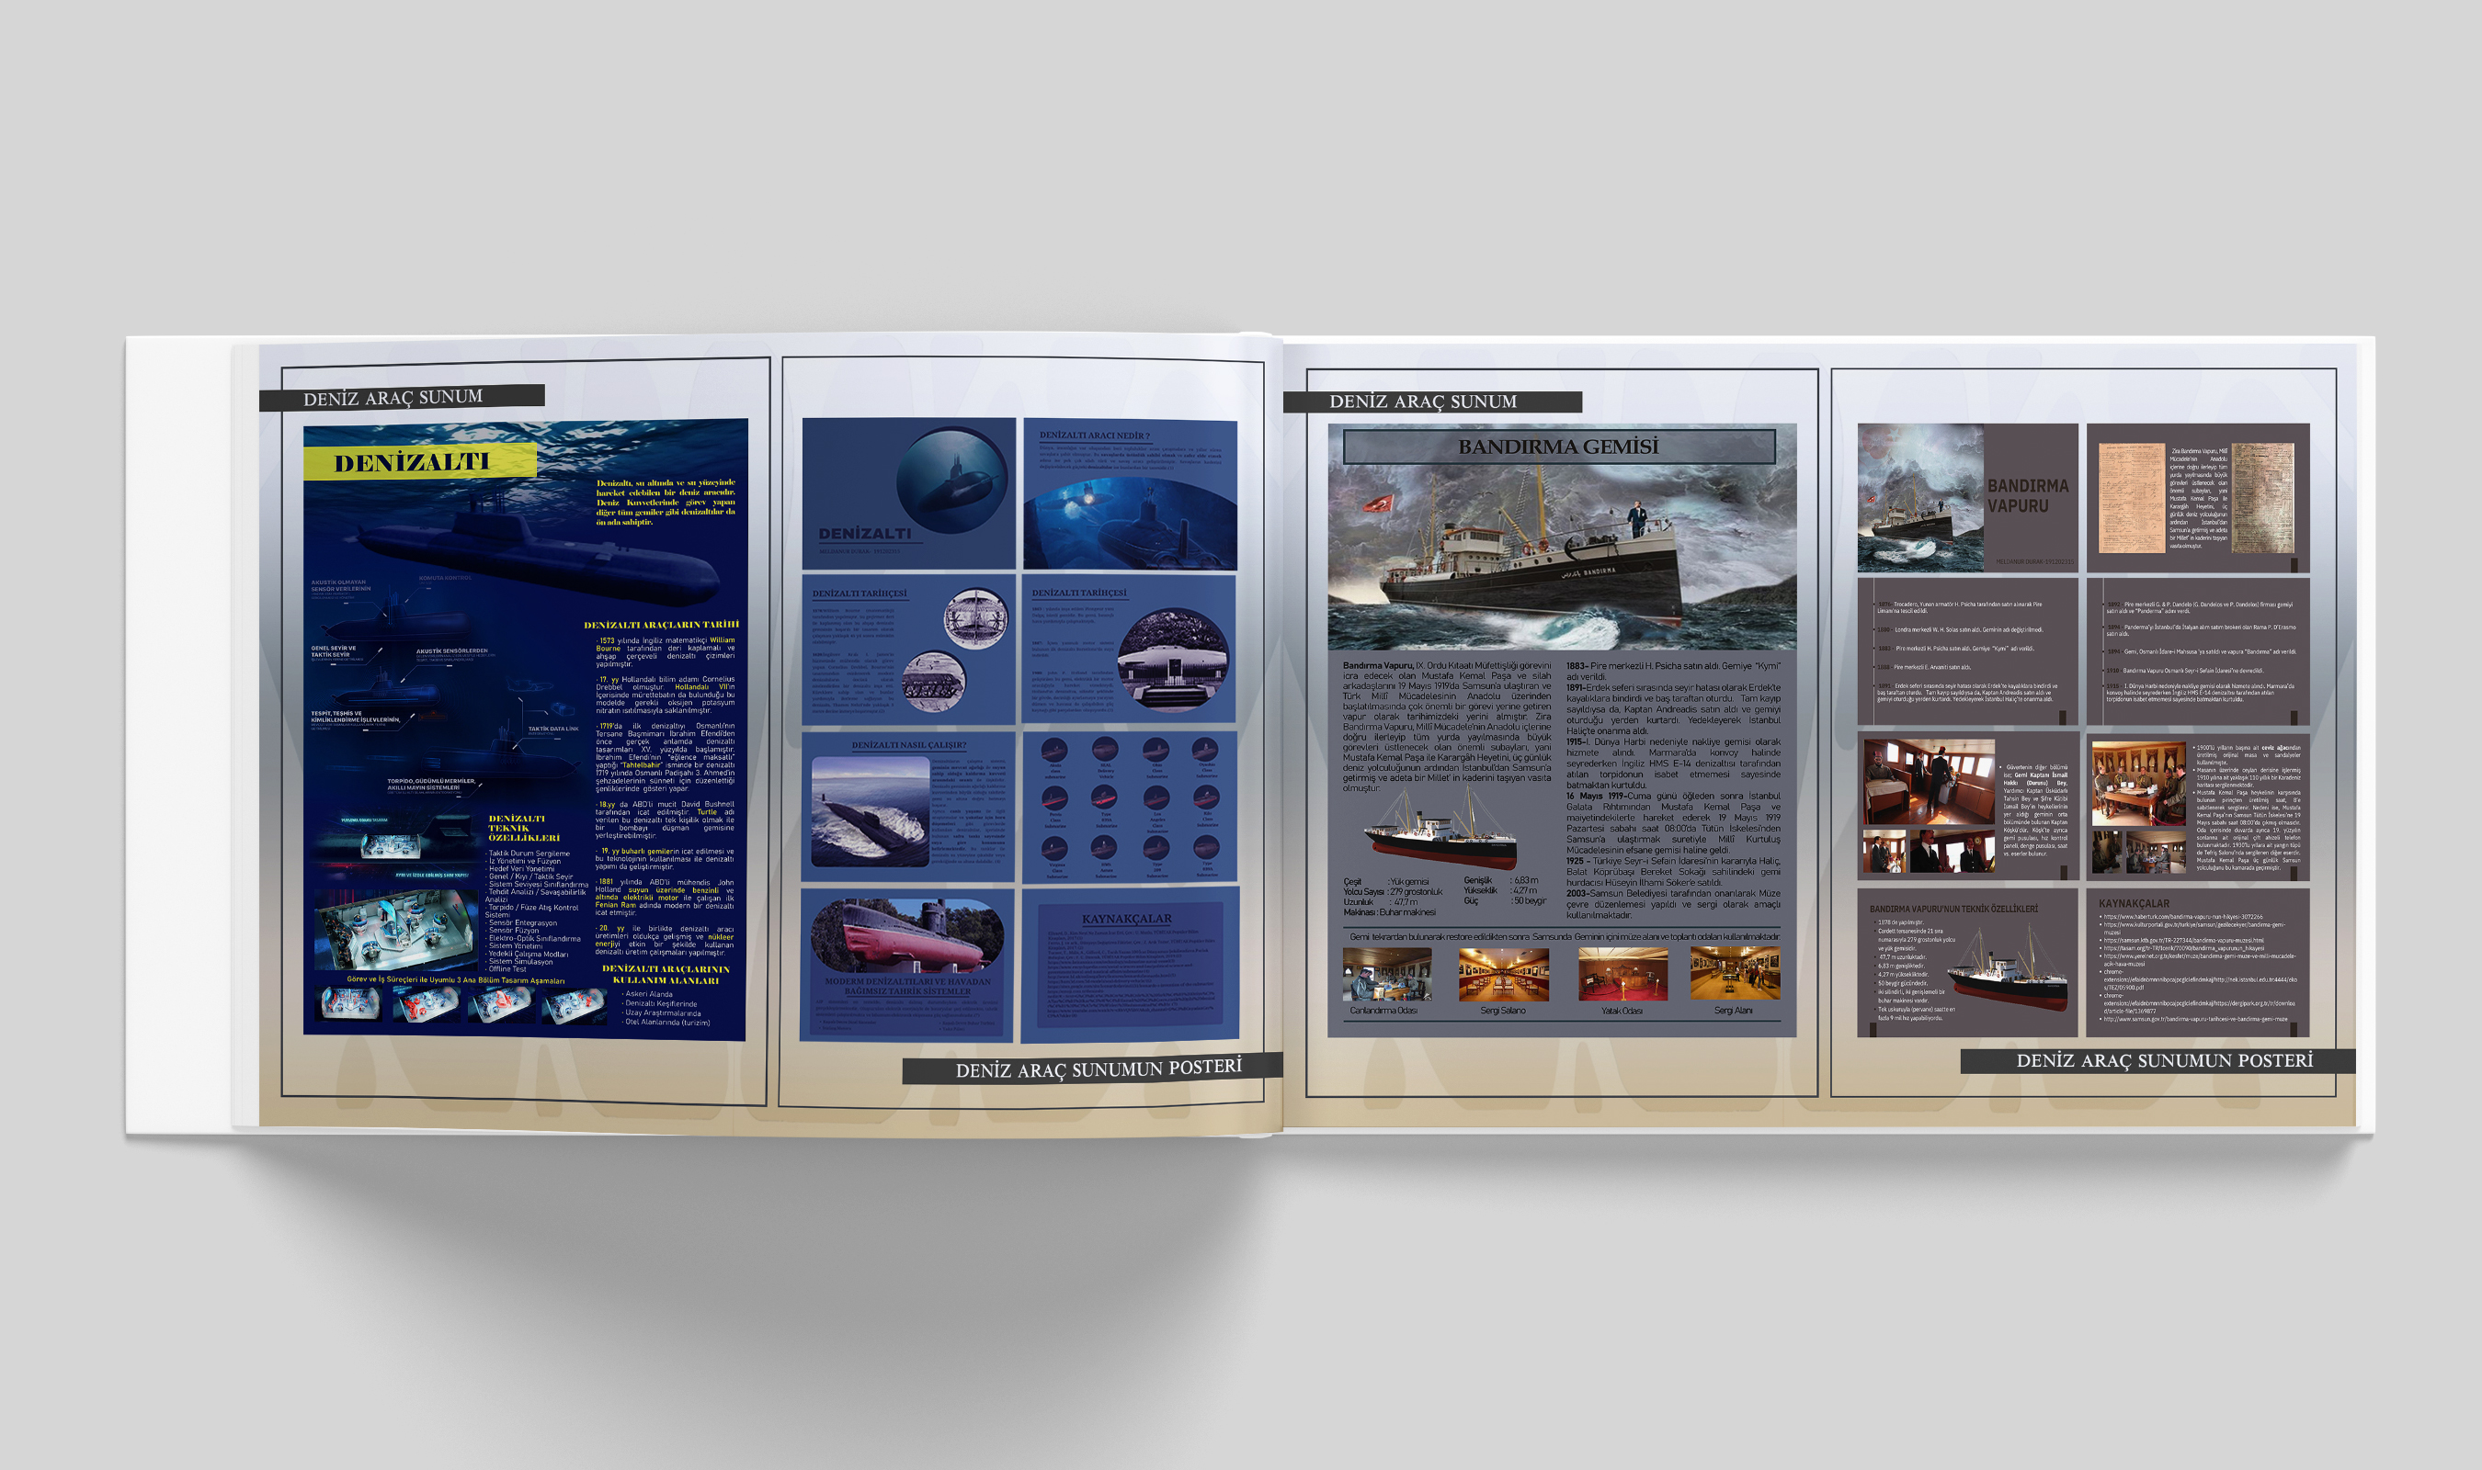Click the blue KAYNAKÇALAR slide
The width and height of the screenshot is (2482, 1470).
(1130, 963)
